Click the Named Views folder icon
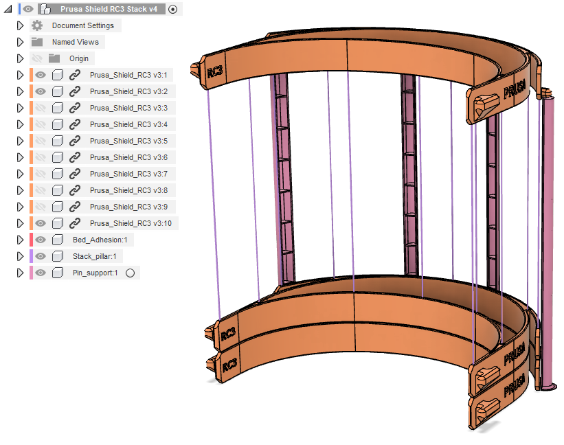Viewport: 564px width, 445px height. pyautogui.click(x=37, y=42)
